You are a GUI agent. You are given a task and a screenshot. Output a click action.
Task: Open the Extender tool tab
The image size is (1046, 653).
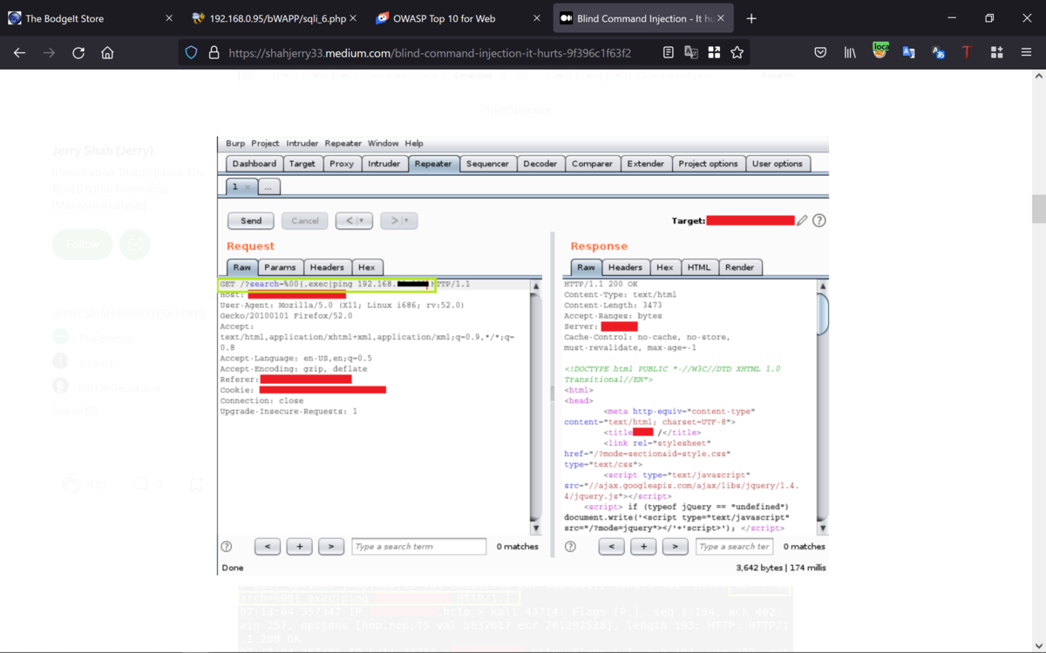click(646, 164)
